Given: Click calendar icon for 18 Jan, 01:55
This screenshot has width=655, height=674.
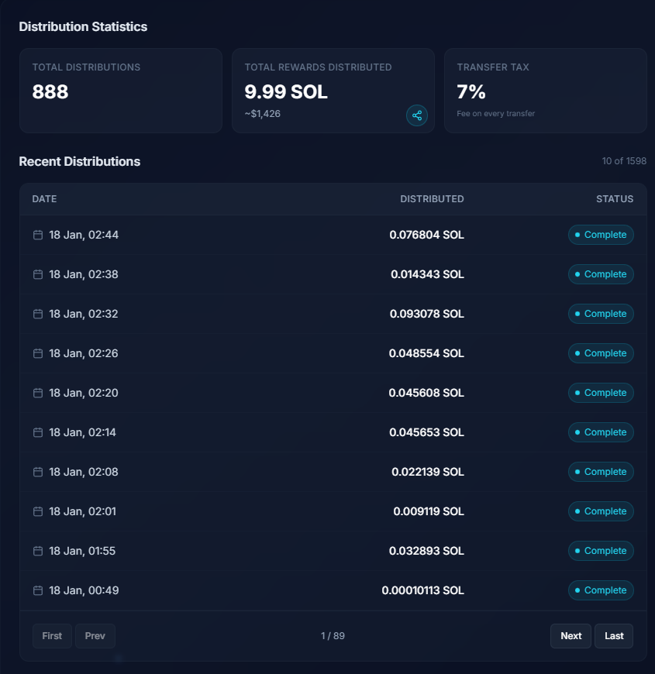Looking at the screenshot, I should 38,551.
